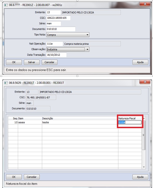This screenshot has width=153, height=188.
Task: Open Ajuda in the RE2001T window
Action: pyautogui.click(x=140, y=177)
